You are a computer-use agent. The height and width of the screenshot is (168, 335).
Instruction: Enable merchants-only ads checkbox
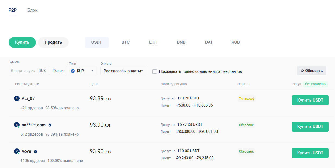155,71
